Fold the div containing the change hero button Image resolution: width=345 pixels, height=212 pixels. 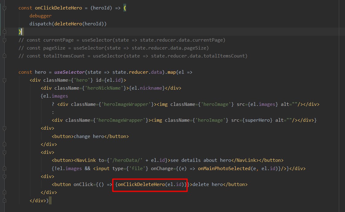click(4, 128)
